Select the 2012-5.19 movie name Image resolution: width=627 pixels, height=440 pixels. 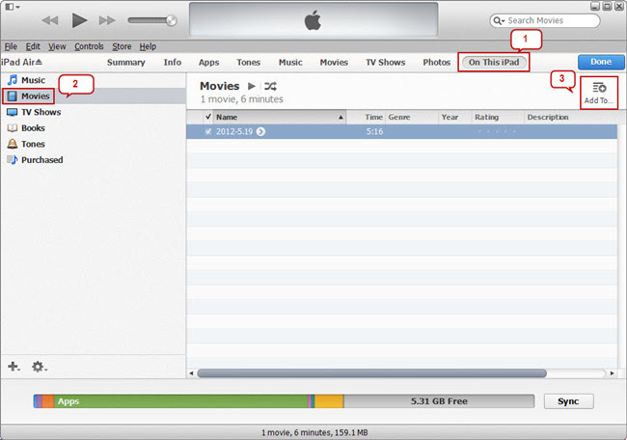click(234, 131)
